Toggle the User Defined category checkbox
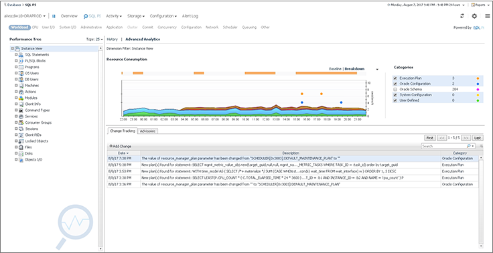Viewport: 493px width, 253px height. point(395,100)
